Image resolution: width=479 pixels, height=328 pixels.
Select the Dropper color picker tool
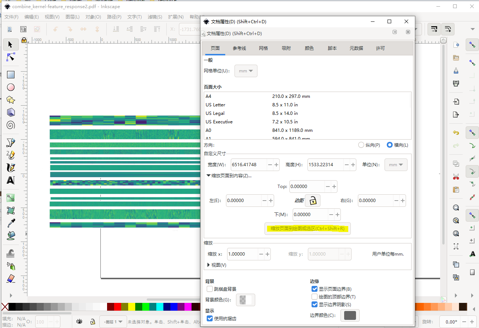pyautogui.click(x=11, y=223)
